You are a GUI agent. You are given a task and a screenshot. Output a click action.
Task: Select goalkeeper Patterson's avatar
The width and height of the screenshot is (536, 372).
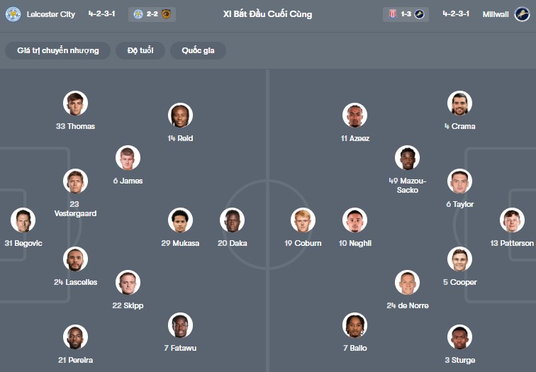[512, 220]
